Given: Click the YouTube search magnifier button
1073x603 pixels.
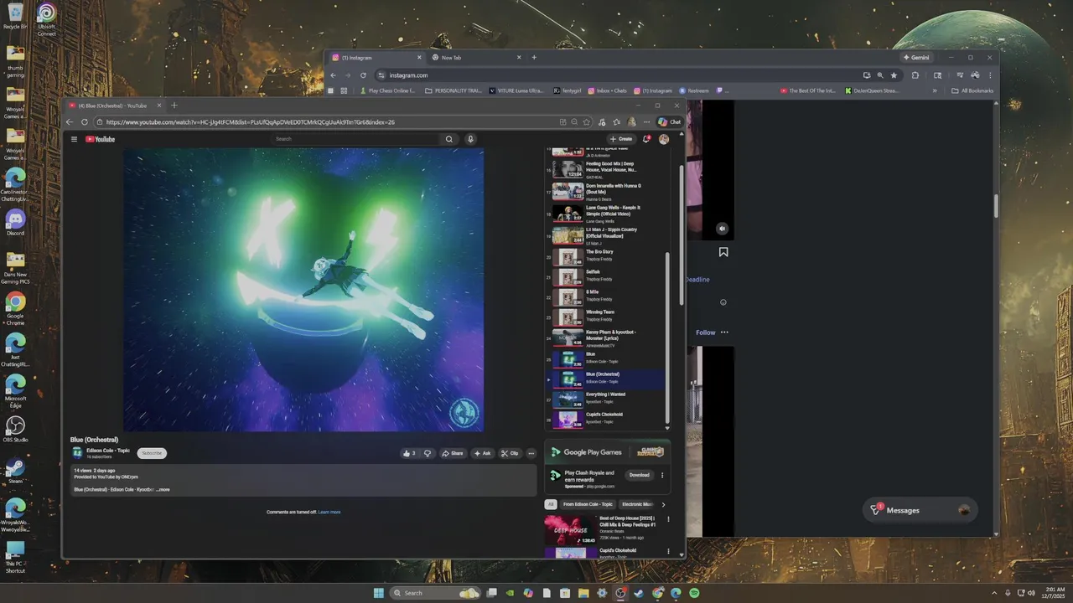Looking at the screenshot, I should (x=449, y=139).
